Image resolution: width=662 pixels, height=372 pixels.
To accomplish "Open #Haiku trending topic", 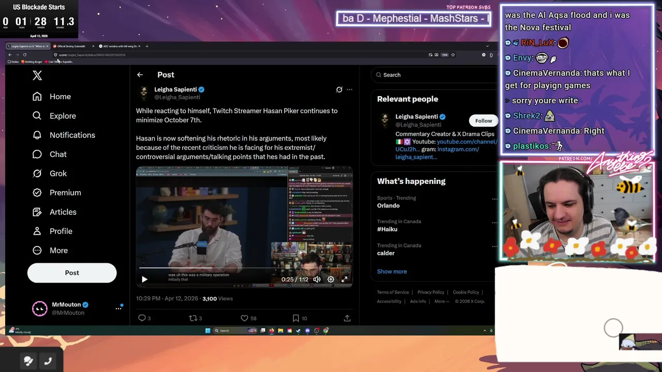I will click(x=387, y=229).
